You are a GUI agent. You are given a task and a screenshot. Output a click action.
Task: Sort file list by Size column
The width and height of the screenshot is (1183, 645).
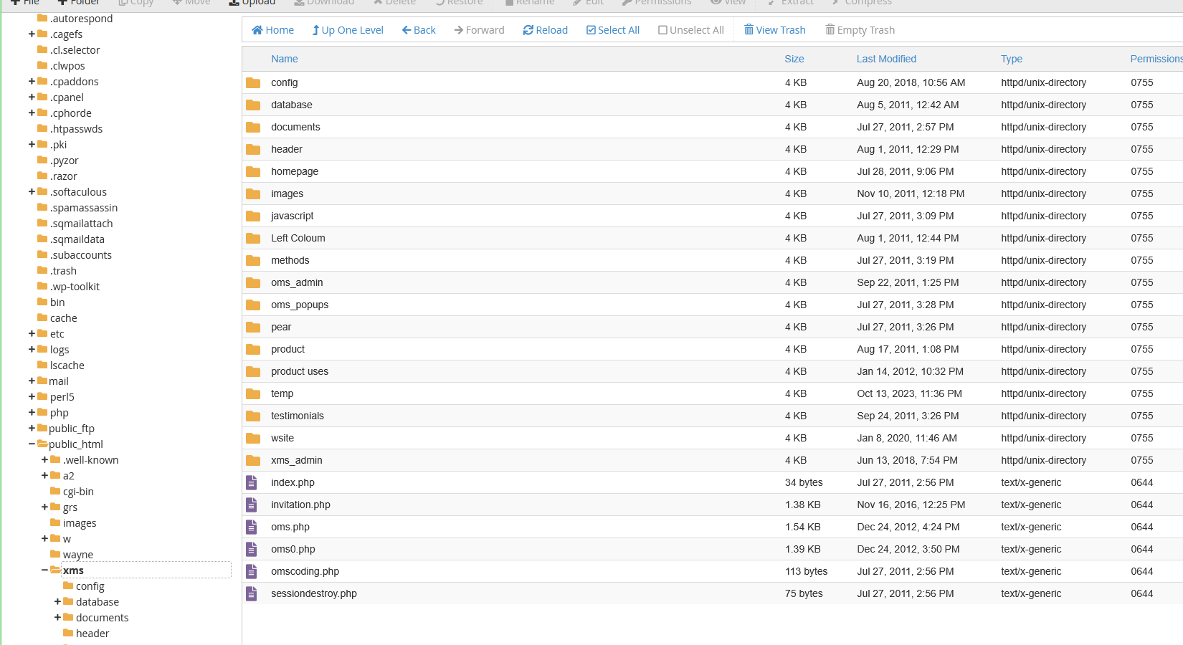[794, 59]
